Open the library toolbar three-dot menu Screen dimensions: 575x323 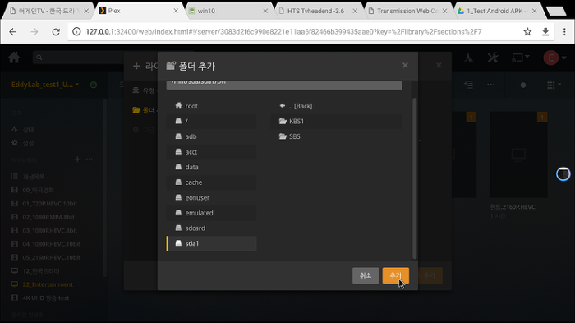coord(490,85)
